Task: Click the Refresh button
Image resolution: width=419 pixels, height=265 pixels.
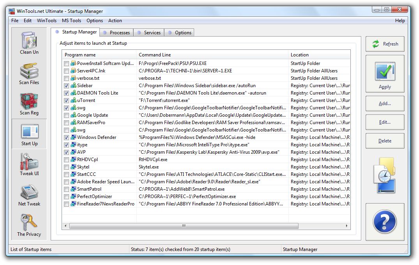Action: click(x=385, y=44)
